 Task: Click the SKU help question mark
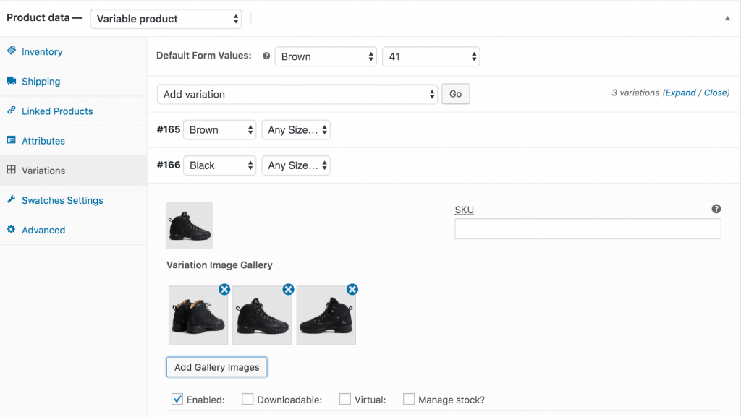(x=716, y=208)
